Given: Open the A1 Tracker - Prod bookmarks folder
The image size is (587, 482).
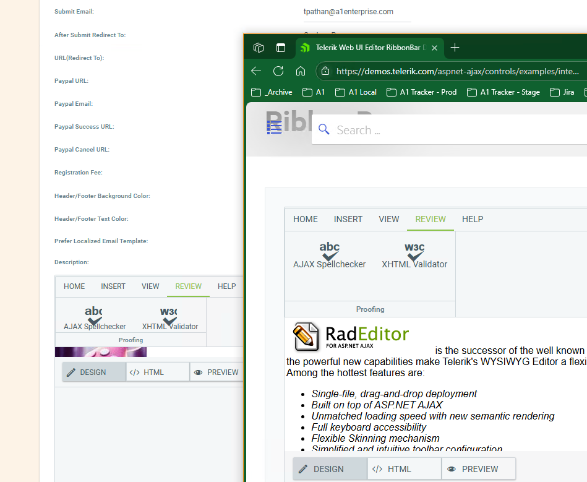Looking at the screenshot, I should (x=421, y=92).
